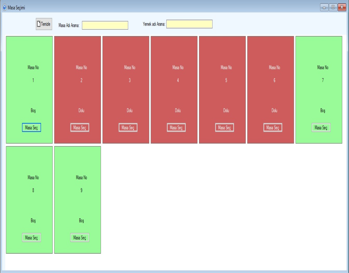The height and width of the screenshot is (273, 349).
Task: Pick table 7 with Masa Seç
Action: coord(321,128)
